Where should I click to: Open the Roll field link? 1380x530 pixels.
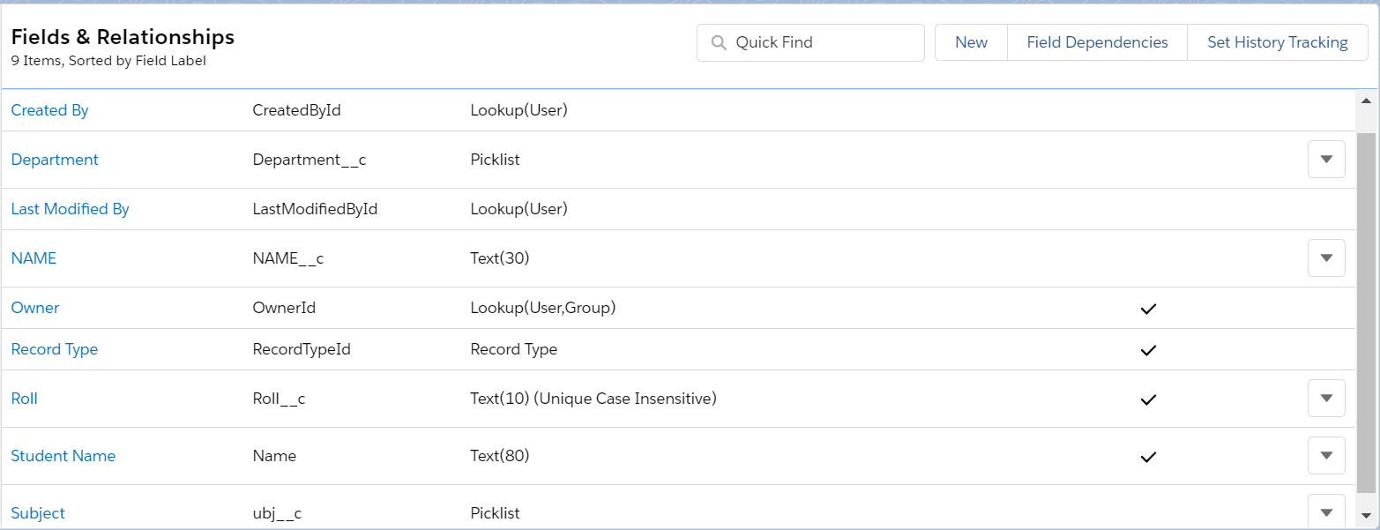tap(25, 399)
